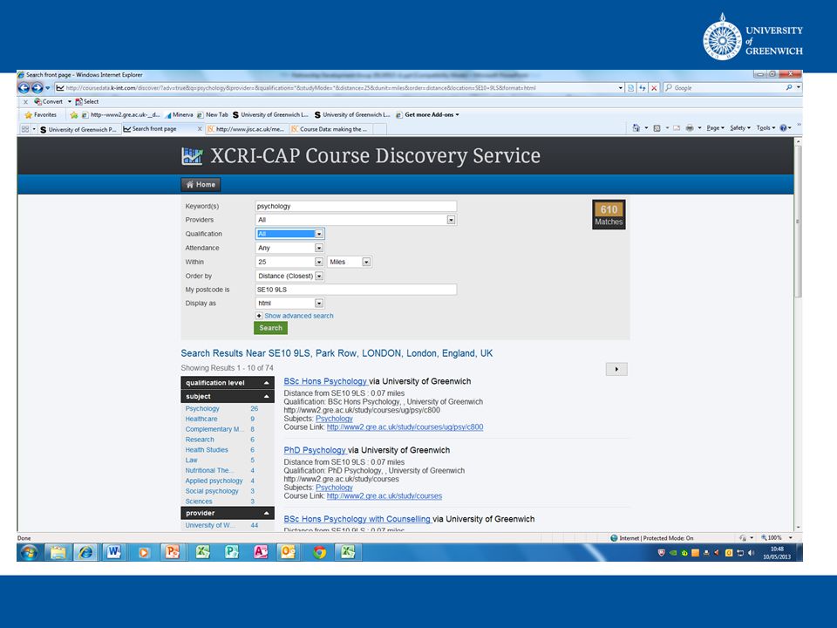This screenshot has height=628, width=837.
Task: Click the XCRI-CAP logo icon
Action: tap(192, 155)
